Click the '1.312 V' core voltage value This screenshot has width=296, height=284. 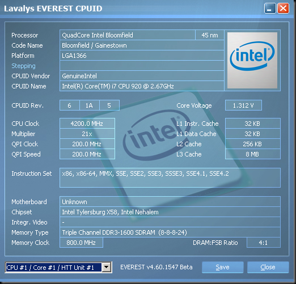tap(243, 105)
